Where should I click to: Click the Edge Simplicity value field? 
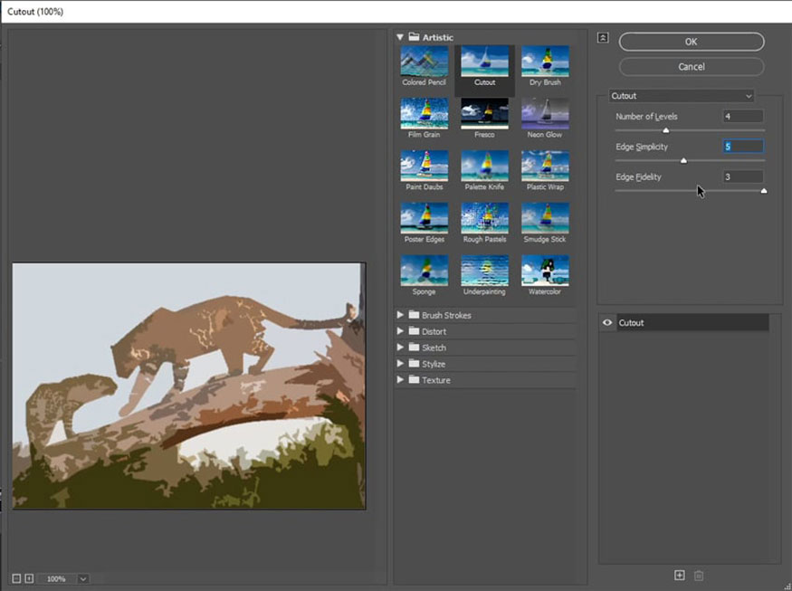[x=743, y=147]
